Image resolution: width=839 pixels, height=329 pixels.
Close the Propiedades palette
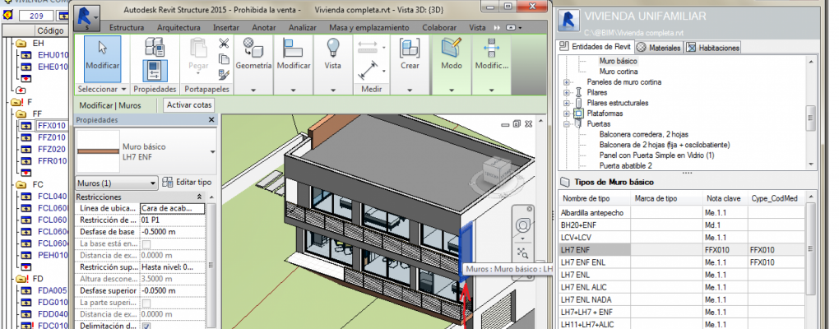[x=211, y=120]
